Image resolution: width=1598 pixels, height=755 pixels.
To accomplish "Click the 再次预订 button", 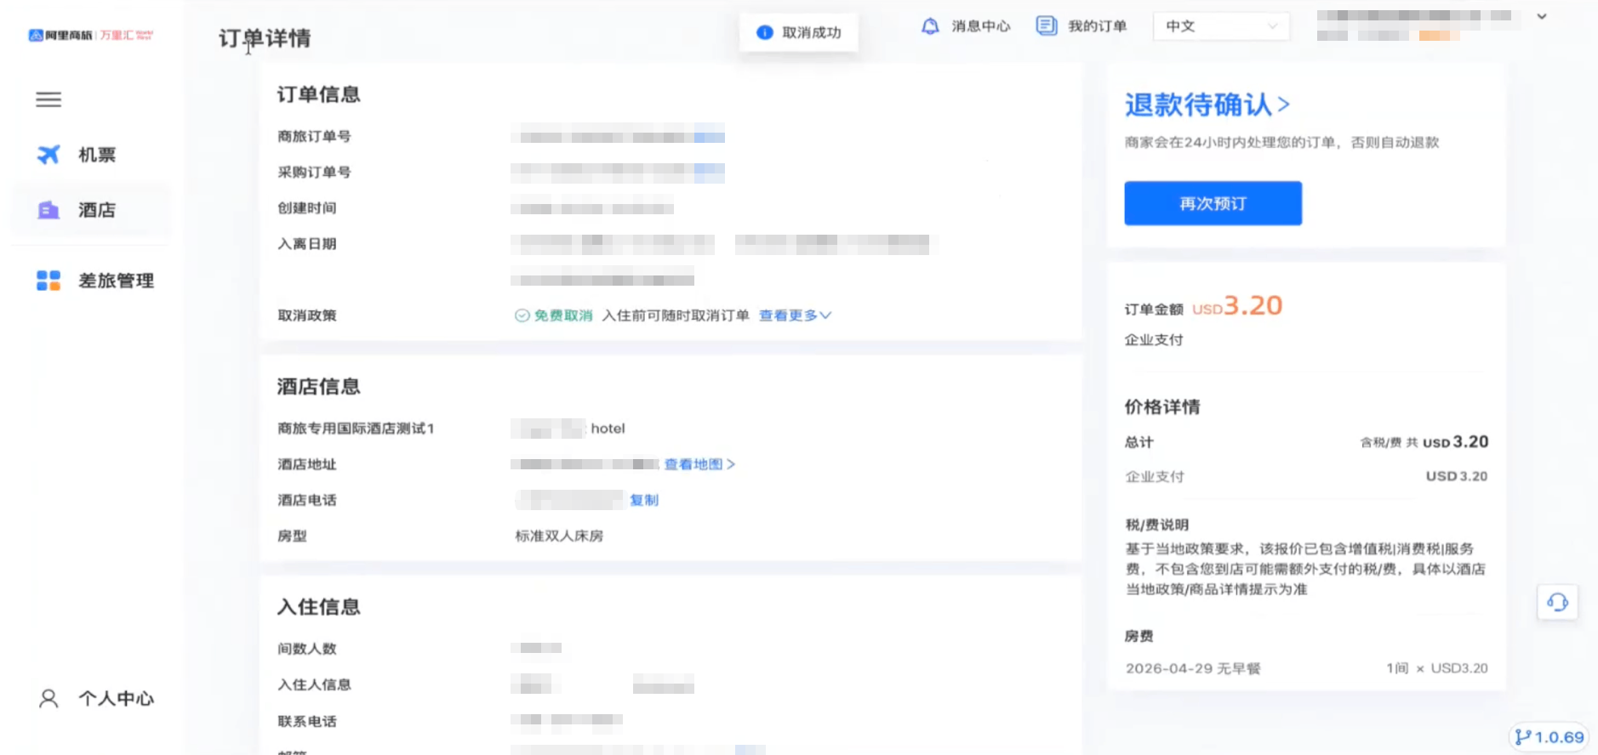I will click(x=1213, y=203).
